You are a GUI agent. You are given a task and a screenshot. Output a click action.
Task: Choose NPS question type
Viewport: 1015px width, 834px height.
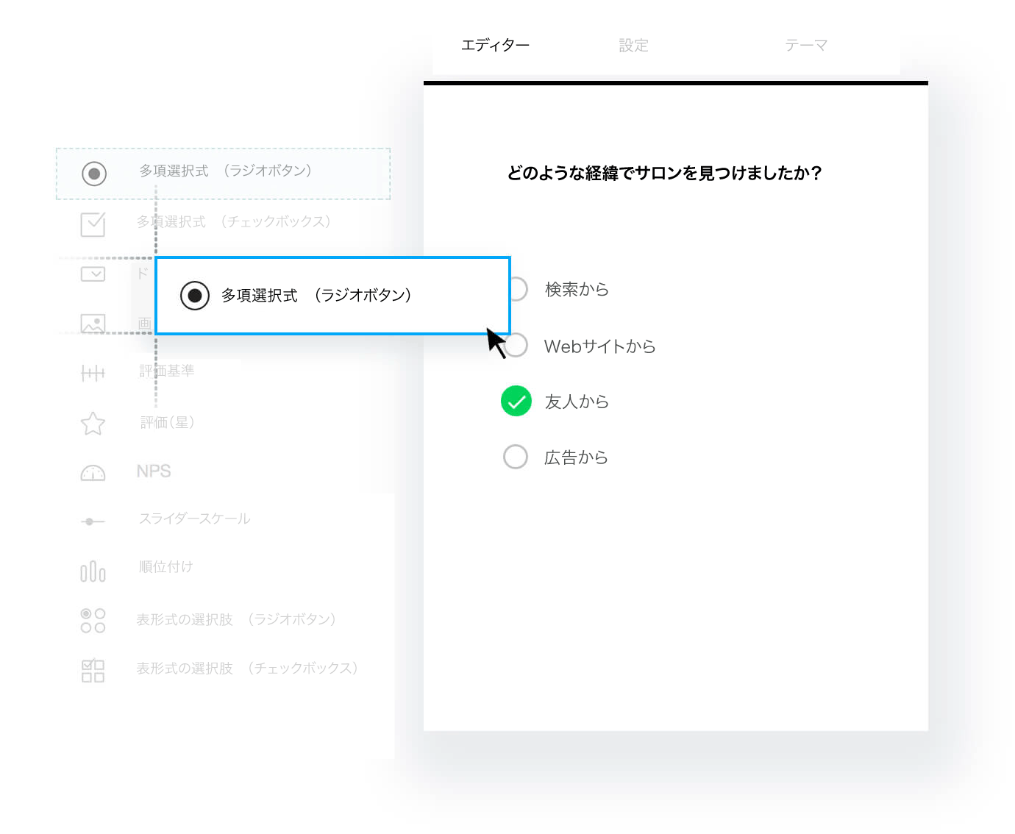[154, 471]
